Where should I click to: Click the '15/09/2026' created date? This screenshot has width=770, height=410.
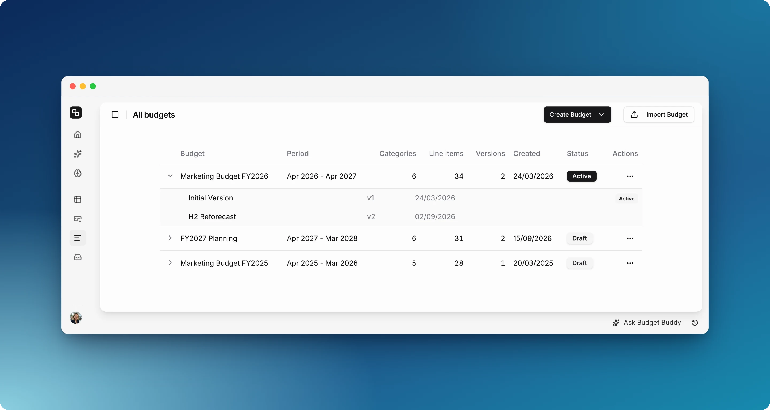click(x=532, y=238)
